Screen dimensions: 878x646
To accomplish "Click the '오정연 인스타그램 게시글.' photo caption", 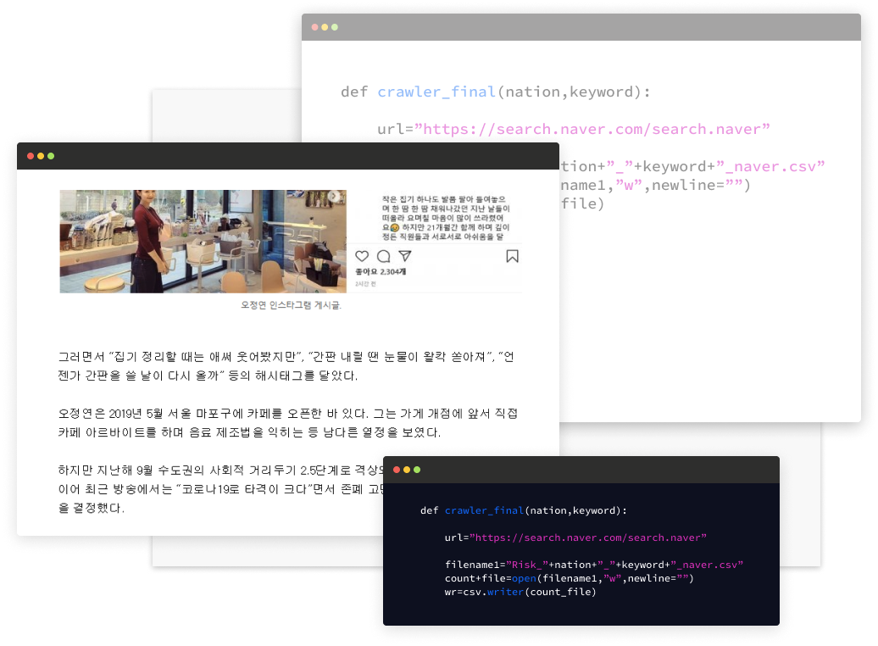I will (292, 305).
